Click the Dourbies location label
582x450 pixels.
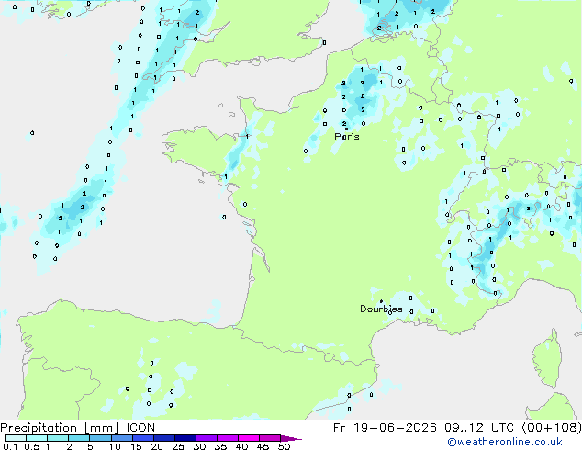(381, 309)
